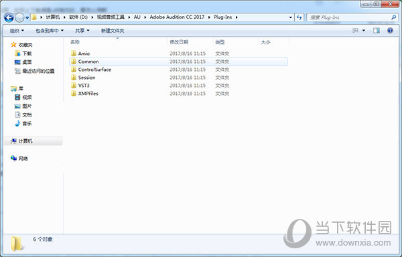Click the music note icon beside 音乐

point(17,124)
